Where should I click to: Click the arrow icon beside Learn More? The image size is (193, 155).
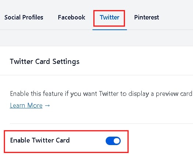coord(47,105)
